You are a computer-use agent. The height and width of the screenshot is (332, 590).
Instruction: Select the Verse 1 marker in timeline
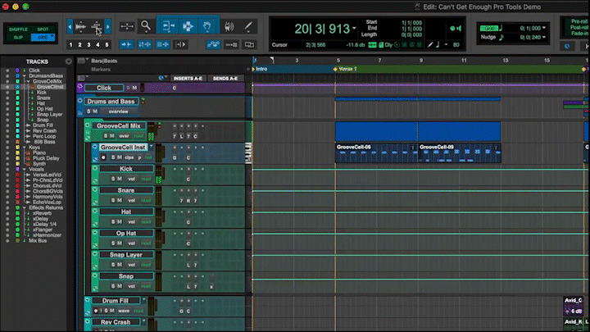[347, 69]
